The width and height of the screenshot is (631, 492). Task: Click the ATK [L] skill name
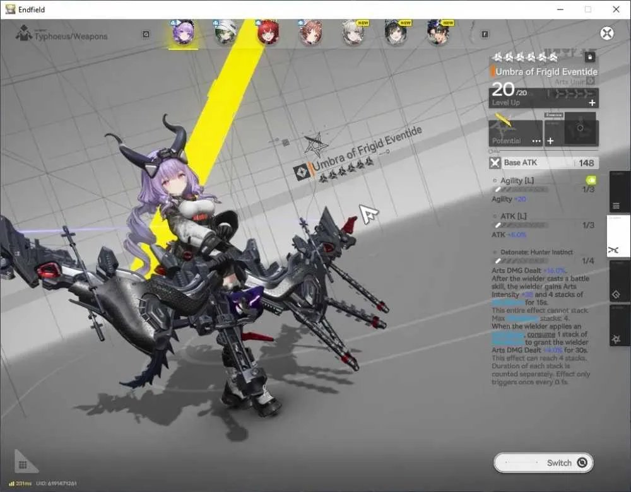click(514, 216)
